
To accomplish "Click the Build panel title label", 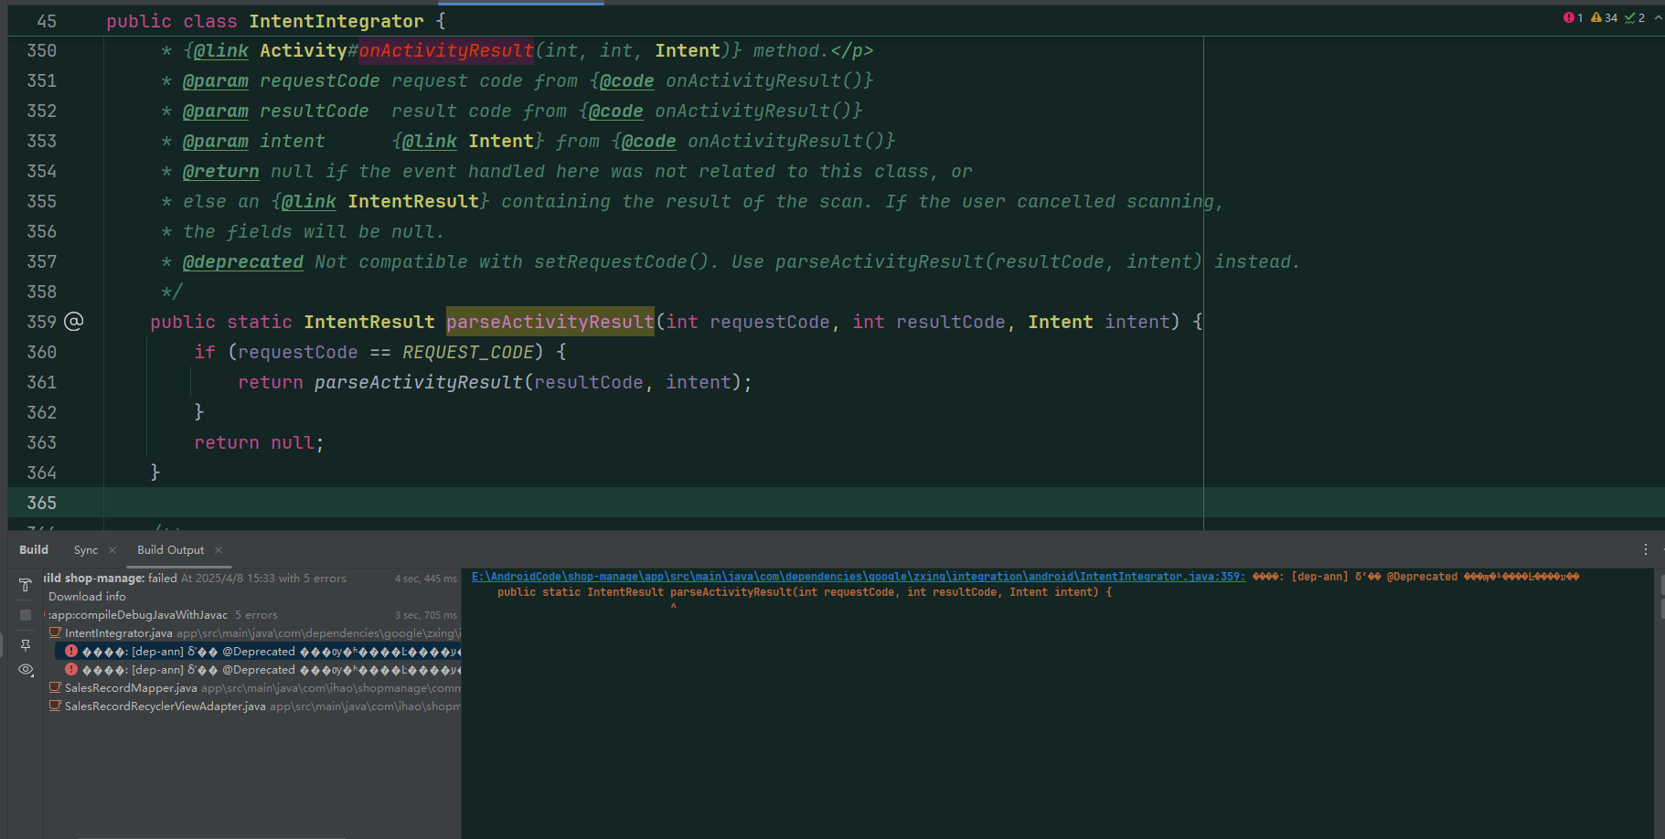I will pos(34,549).
